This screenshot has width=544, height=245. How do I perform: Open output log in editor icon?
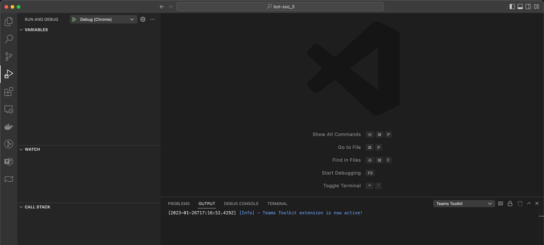pyautogui.click(x=519, y=204)
